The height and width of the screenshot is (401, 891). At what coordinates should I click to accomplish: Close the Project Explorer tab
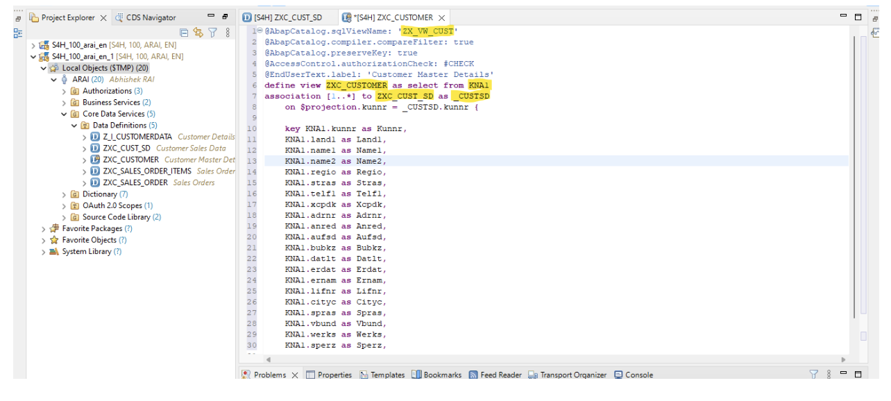click(104, 17)
